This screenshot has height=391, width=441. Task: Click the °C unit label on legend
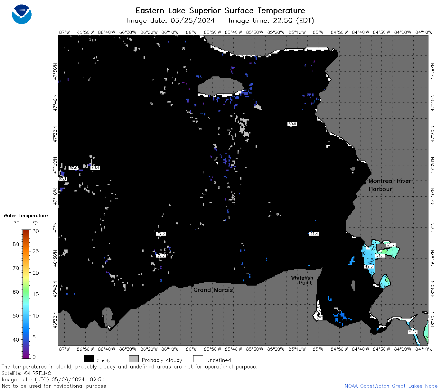click(35, 223)
